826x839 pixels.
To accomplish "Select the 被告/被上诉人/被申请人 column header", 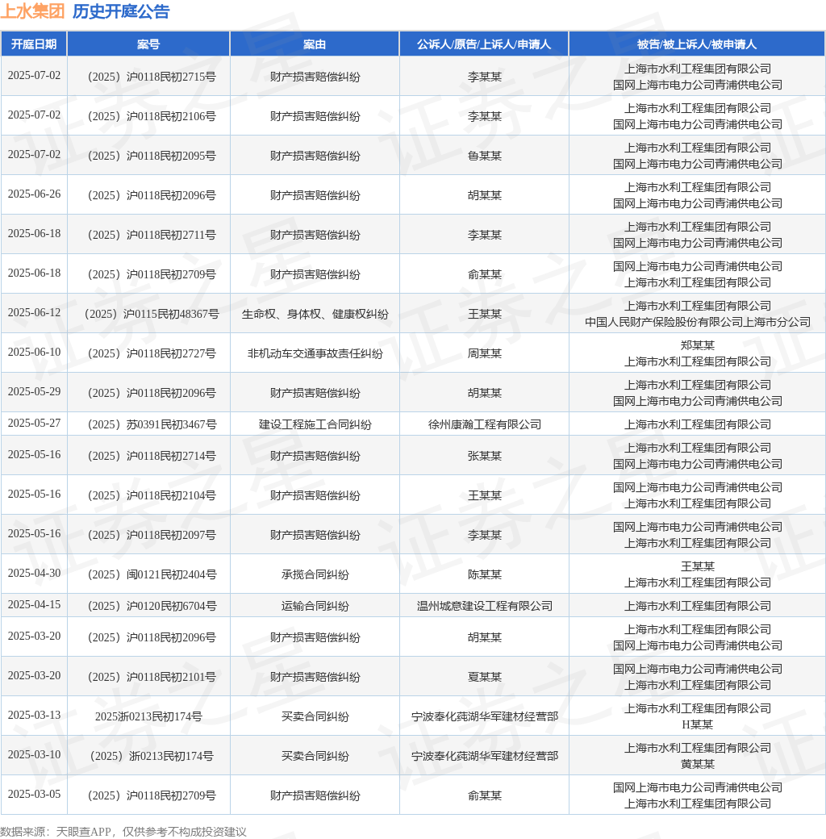I will pos(697,44).
